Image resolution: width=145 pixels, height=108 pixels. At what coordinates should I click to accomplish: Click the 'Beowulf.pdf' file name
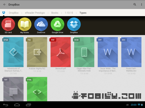coord(61,69)
